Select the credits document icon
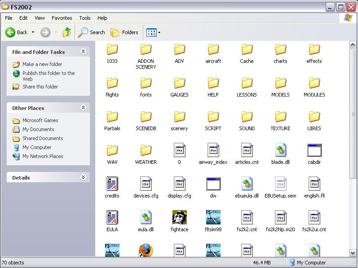This screenshot has width=358, height=268. [x=112, y=184]
